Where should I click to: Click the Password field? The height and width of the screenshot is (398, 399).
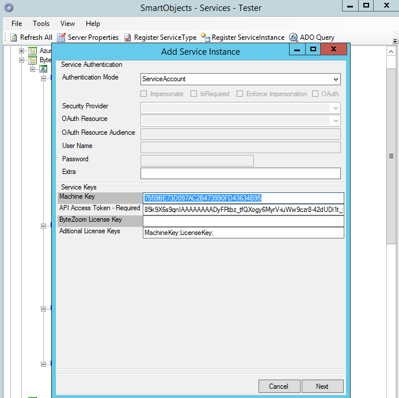(197, 161)
